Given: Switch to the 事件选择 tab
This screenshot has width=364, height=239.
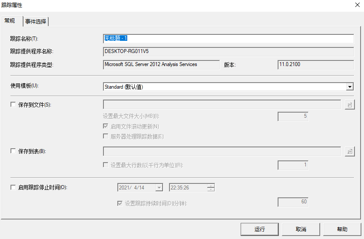Looking at the screenshot, I should click(36, 21).
